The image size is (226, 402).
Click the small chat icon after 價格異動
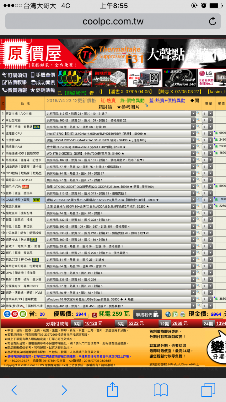click(146, 106)
